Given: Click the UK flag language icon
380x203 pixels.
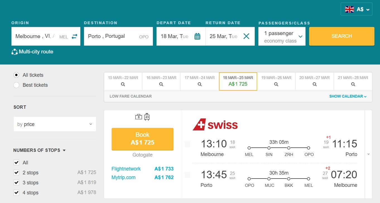Looking at the screenshot, I should [349, 9].
